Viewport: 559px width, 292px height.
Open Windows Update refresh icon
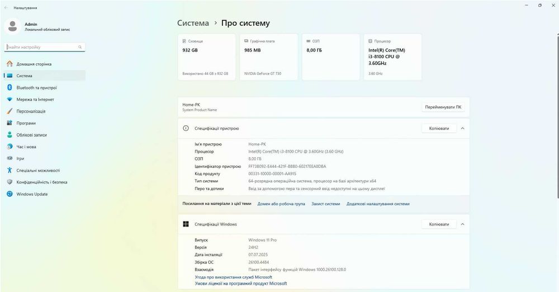click(10, 194)
